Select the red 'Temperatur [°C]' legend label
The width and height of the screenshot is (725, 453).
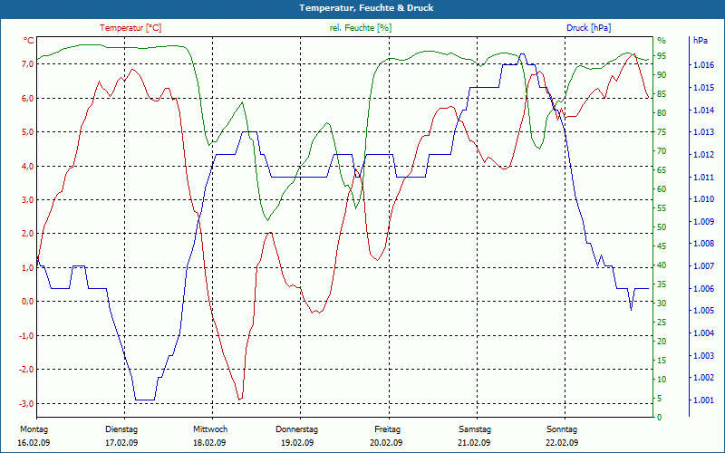130,28
